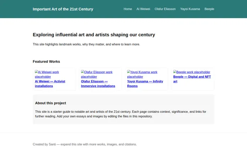The width and height of the screenshot is (247, 156).
Task: Click heading Exploring influential art and artists
Action: tap(94, 35)
